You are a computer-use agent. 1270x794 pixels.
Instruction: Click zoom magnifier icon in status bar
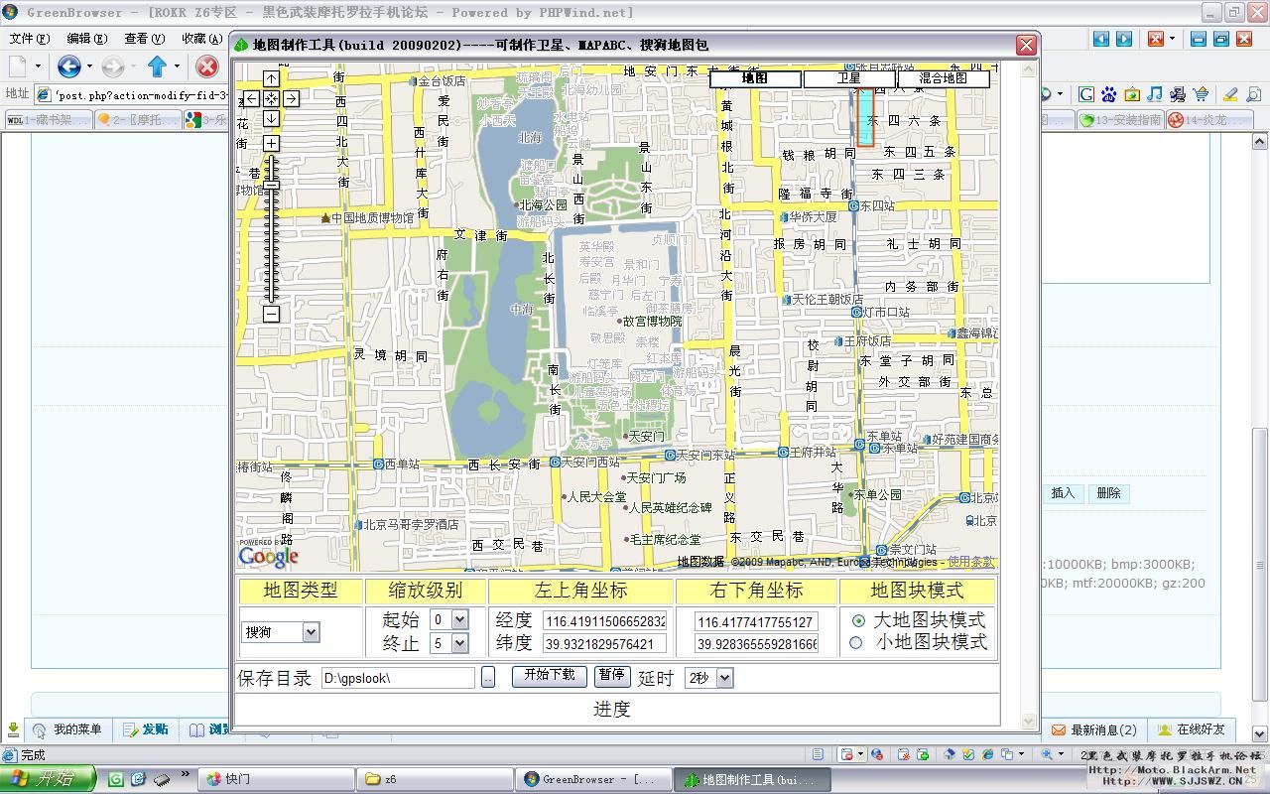point(1047,754)
